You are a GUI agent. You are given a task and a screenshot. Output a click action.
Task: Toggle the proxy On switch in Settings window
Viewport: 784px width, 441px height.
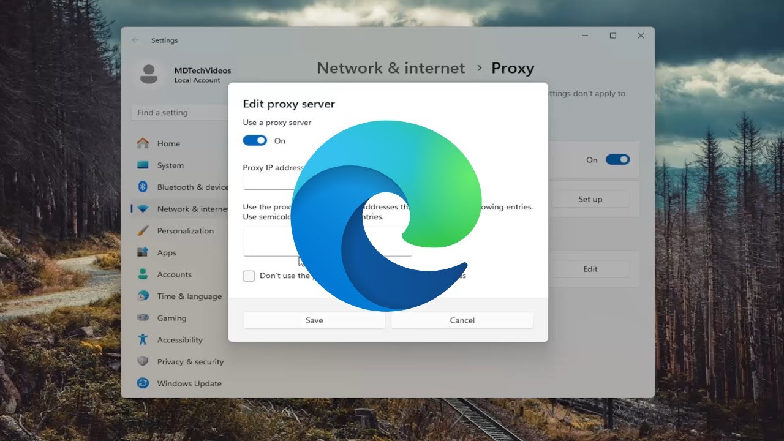point(617,159)
